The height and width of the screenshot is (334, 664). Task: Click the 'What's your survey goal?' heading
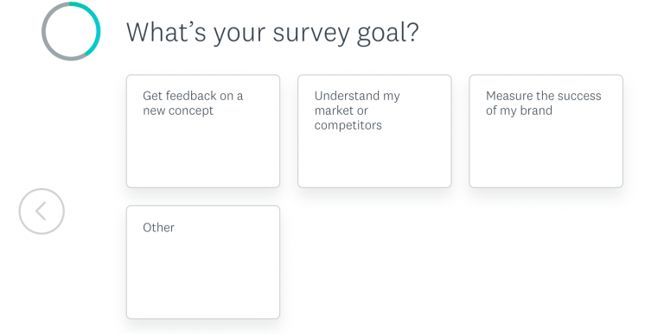[x=272, y=33]
